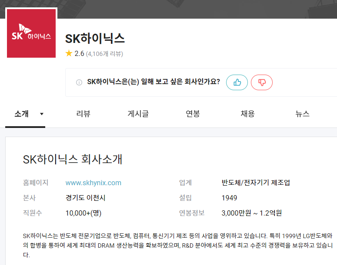Click the 연봉정보 field label
337x265 pixels.
click(192, 213)
